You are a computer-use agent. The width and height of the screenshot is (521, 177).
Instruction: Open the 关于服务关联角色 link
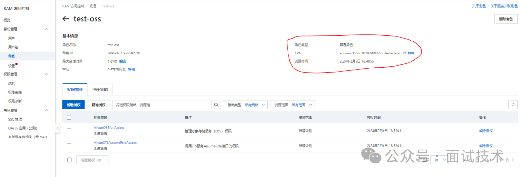coord(504,6)
